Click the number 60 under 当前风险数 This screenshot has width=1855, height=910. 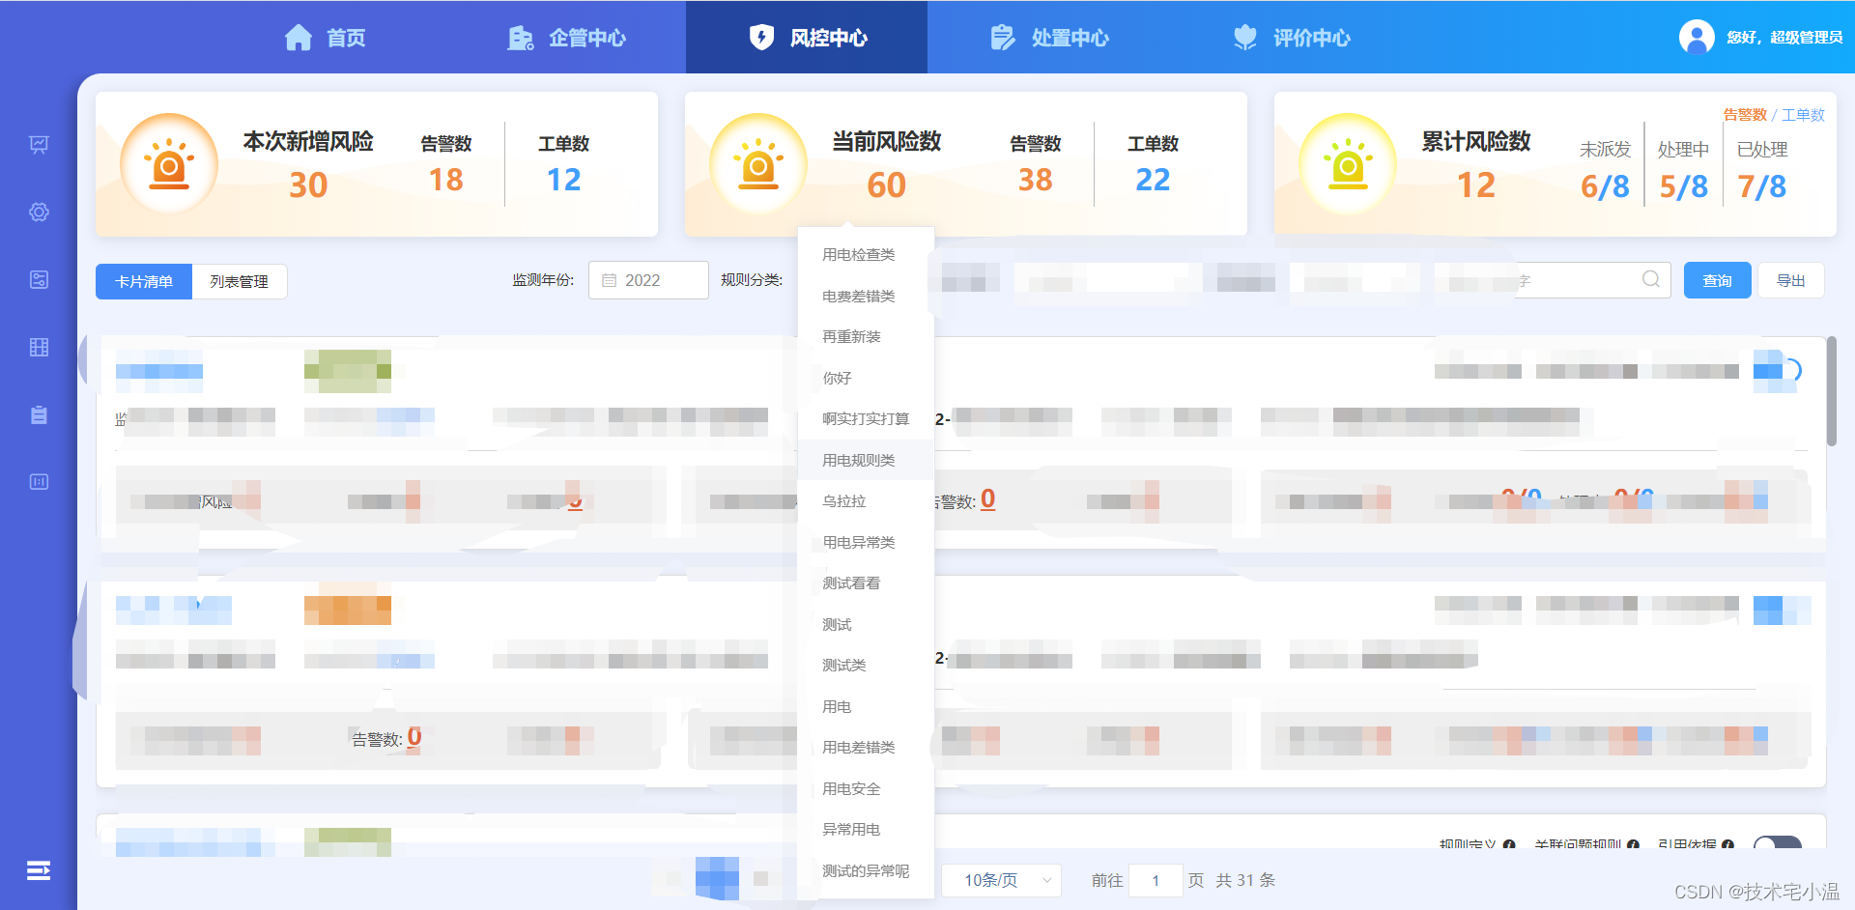pyautogui.click(x=886, y=185)
